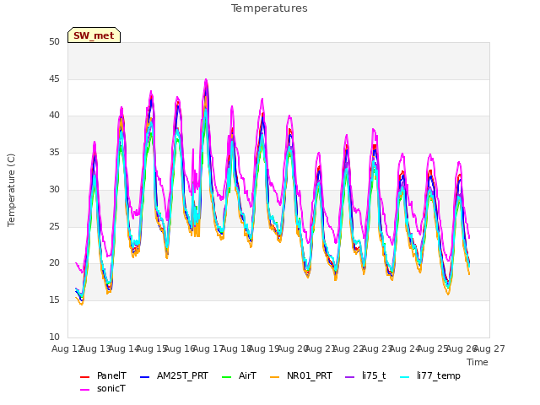Toggle the AM25T_PRT legend entry

[175, 375]
